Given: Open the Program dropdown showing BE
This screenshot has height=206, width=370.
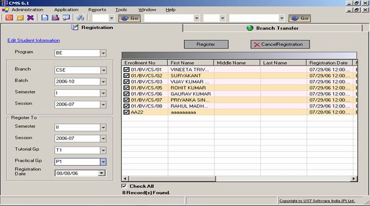Looking at the screenshot, I should pos(103,53).
